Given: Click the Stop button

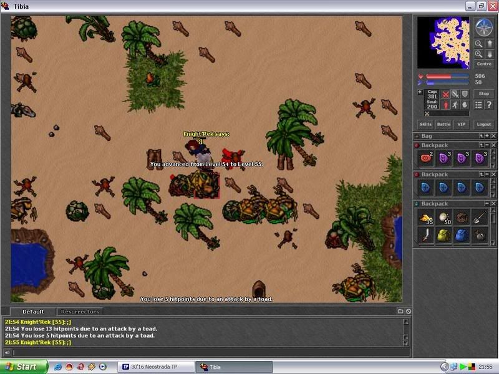Looking at the screenshot, I should (484, 93).
